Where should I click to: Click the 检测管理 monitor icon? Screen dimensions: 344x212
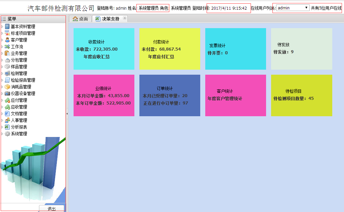(x=7, y=73)
